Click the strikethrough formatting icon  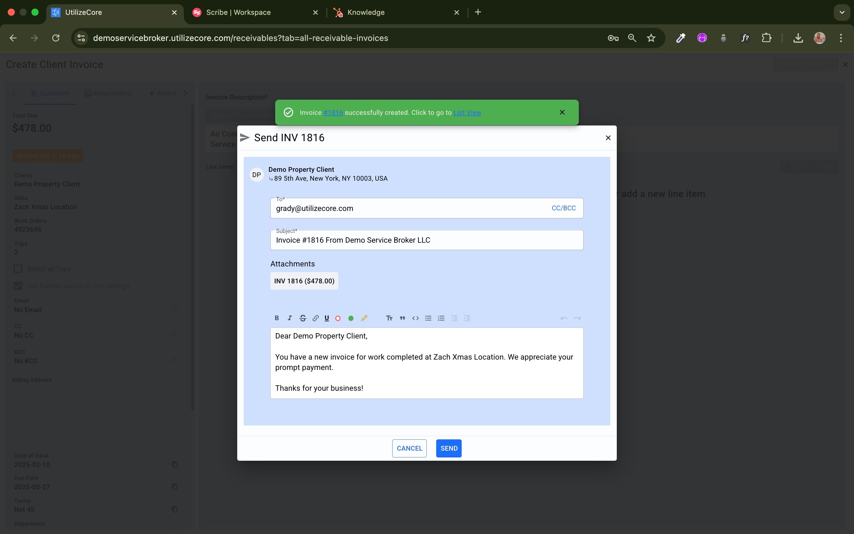coord(302,318)
